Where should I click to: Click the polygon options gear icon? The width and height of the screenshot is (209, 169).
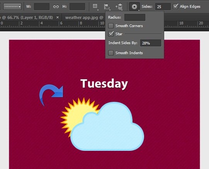134,7
